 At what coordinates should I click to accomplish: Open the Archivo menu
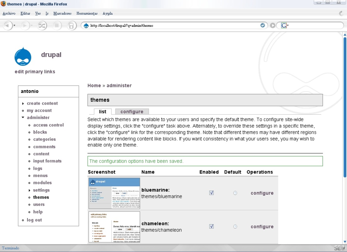[x=9, y=14]
